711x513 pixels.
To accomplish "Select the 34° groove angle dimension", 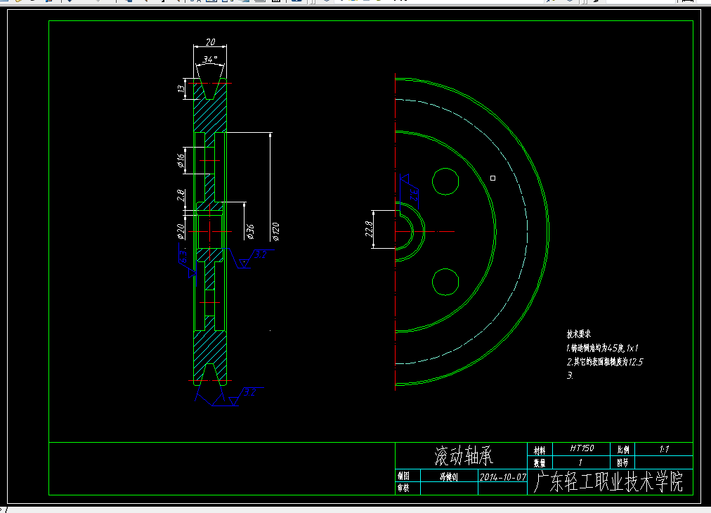I will tap(210, 60).
